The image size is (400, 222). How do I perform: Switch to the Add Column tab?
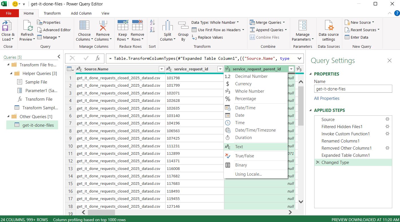pyautogui.click(x=81, y=13)
